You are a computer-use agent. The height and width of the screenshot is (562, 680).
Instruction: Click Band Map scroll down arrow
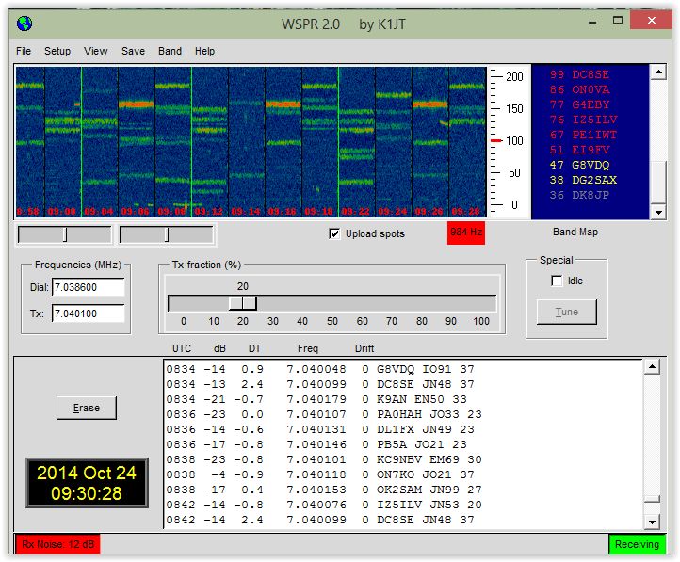pyautogui.click(x=658, y=212)
